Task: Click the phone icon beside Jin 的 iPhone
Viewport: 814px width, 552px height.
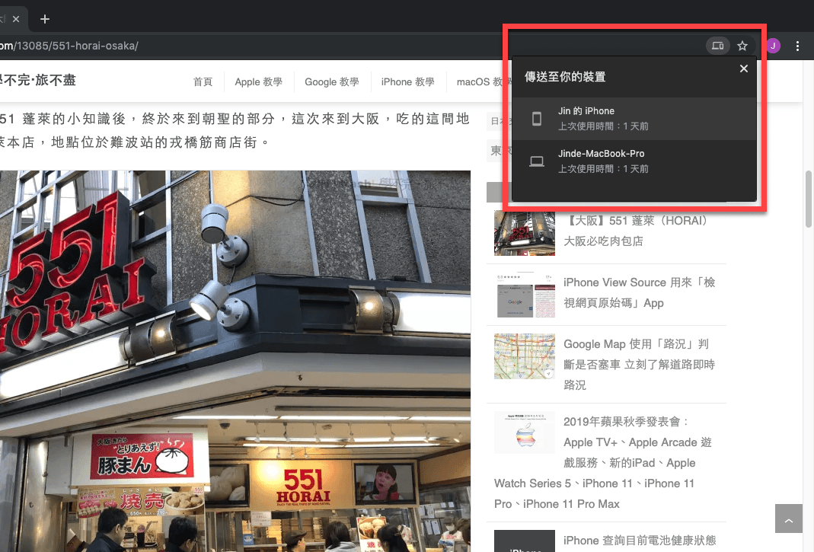Action: coord(537,119)
